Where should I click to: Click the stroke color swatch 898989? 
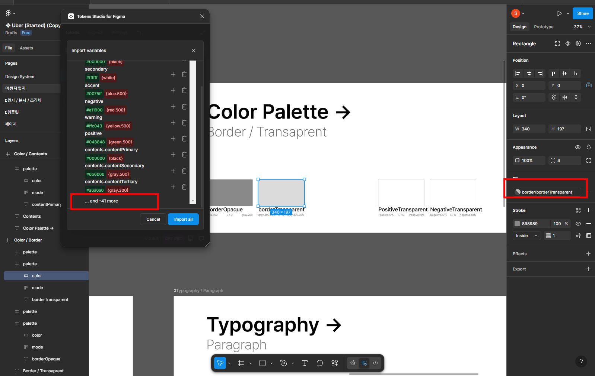coord(517,224)
